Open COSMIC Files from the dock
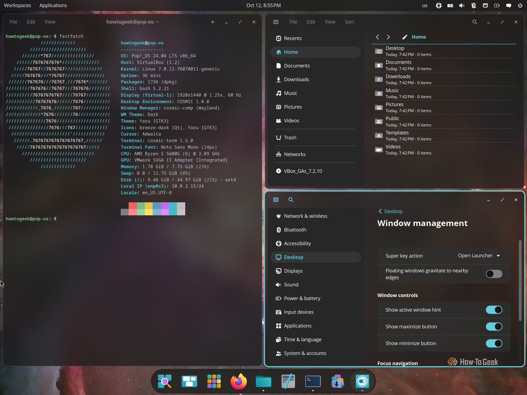The width and height of the screenshot is (527, 395). click(x=263, y=381)
